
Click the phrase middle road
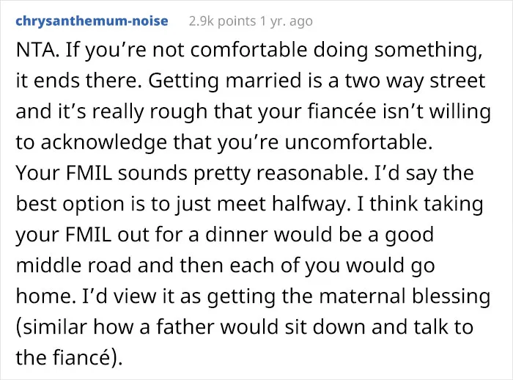(74, 266)
